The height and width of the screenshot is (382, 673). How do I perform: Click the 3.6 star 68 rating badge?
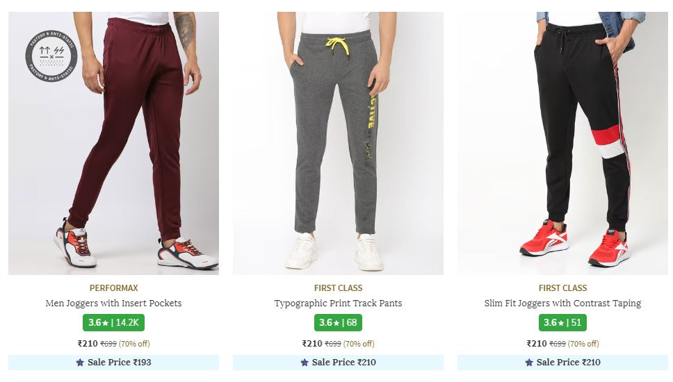coord(338,323)
